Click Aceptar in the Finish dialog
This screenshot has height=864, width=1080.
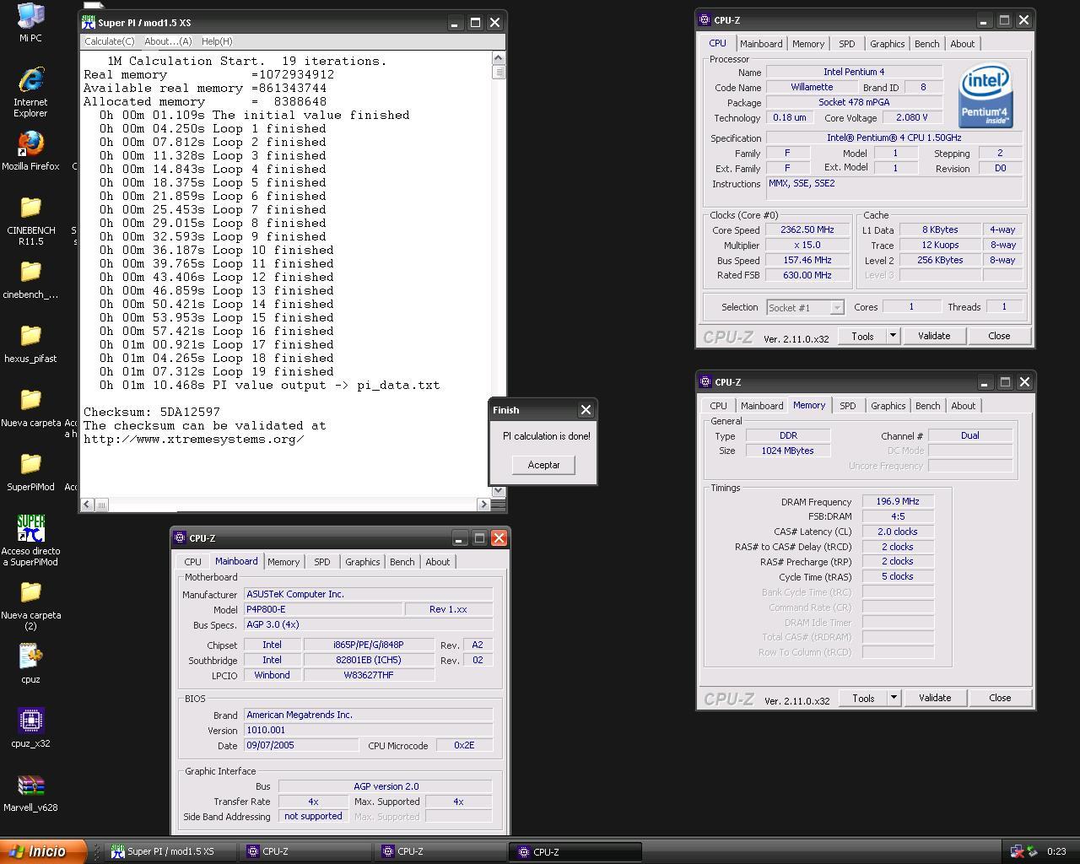[x=543, y=465]
